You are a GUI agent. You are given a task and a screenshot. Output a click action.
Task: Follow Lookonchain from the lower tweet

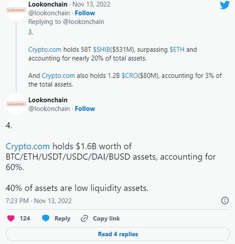(x=85, y=109)
